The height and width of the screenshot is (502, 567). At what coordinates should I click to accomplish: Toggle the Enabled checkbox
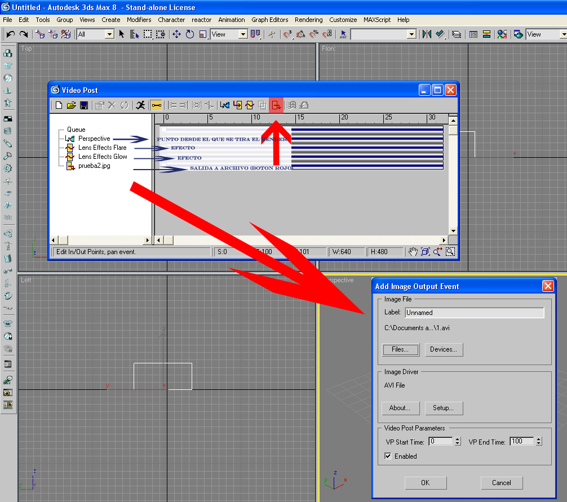point(388,456)
